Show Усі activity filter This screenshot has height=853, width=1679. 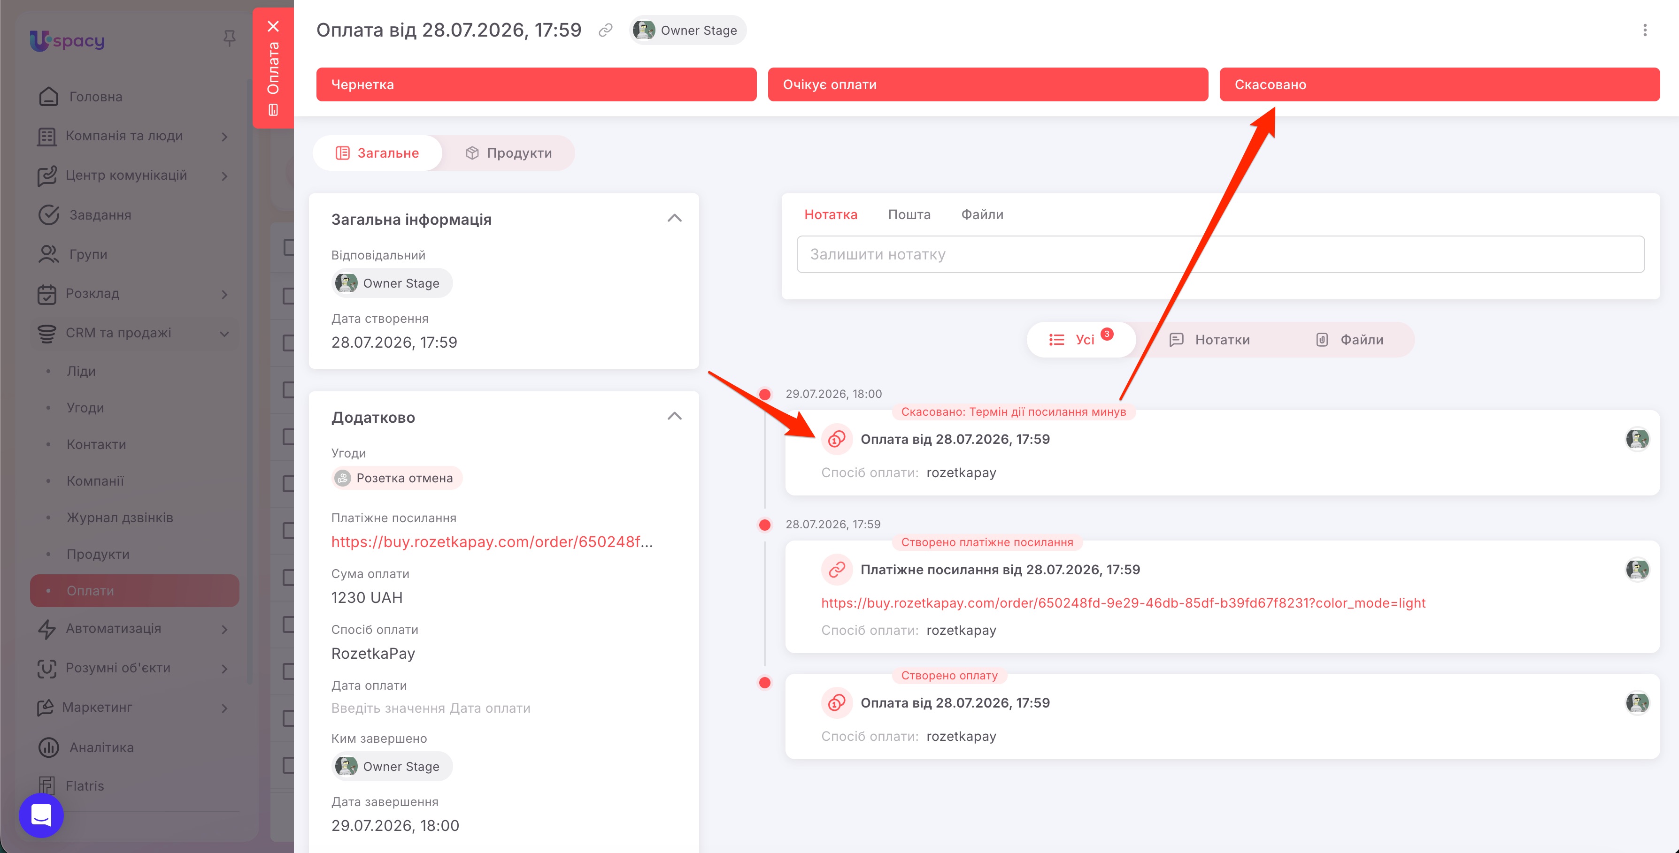[x=1081, y=339]
